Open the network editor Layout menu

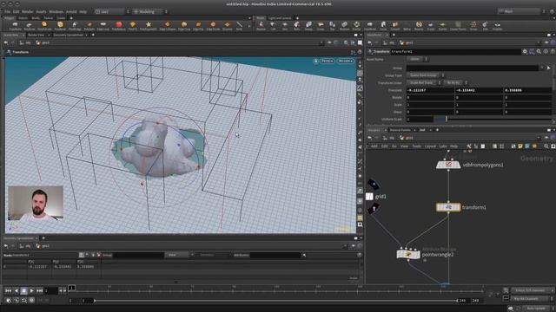(x=430, y=146)
